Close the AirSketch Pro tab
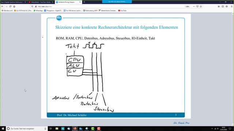Image resolution: width=234 pixels, height=131 pixels. pyautogui.click(x=80, y=2)
